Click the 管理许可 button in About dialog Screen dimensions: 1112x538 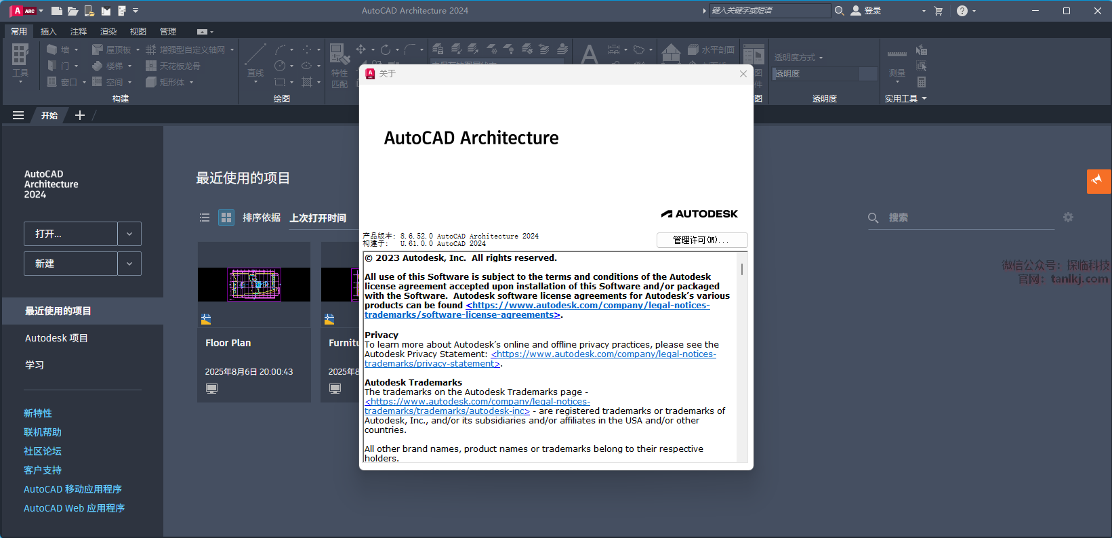[701, 240]
